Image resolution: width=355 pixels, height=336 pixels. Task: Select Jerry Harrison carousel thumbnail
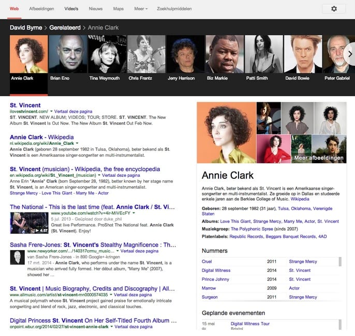(185, 54)
